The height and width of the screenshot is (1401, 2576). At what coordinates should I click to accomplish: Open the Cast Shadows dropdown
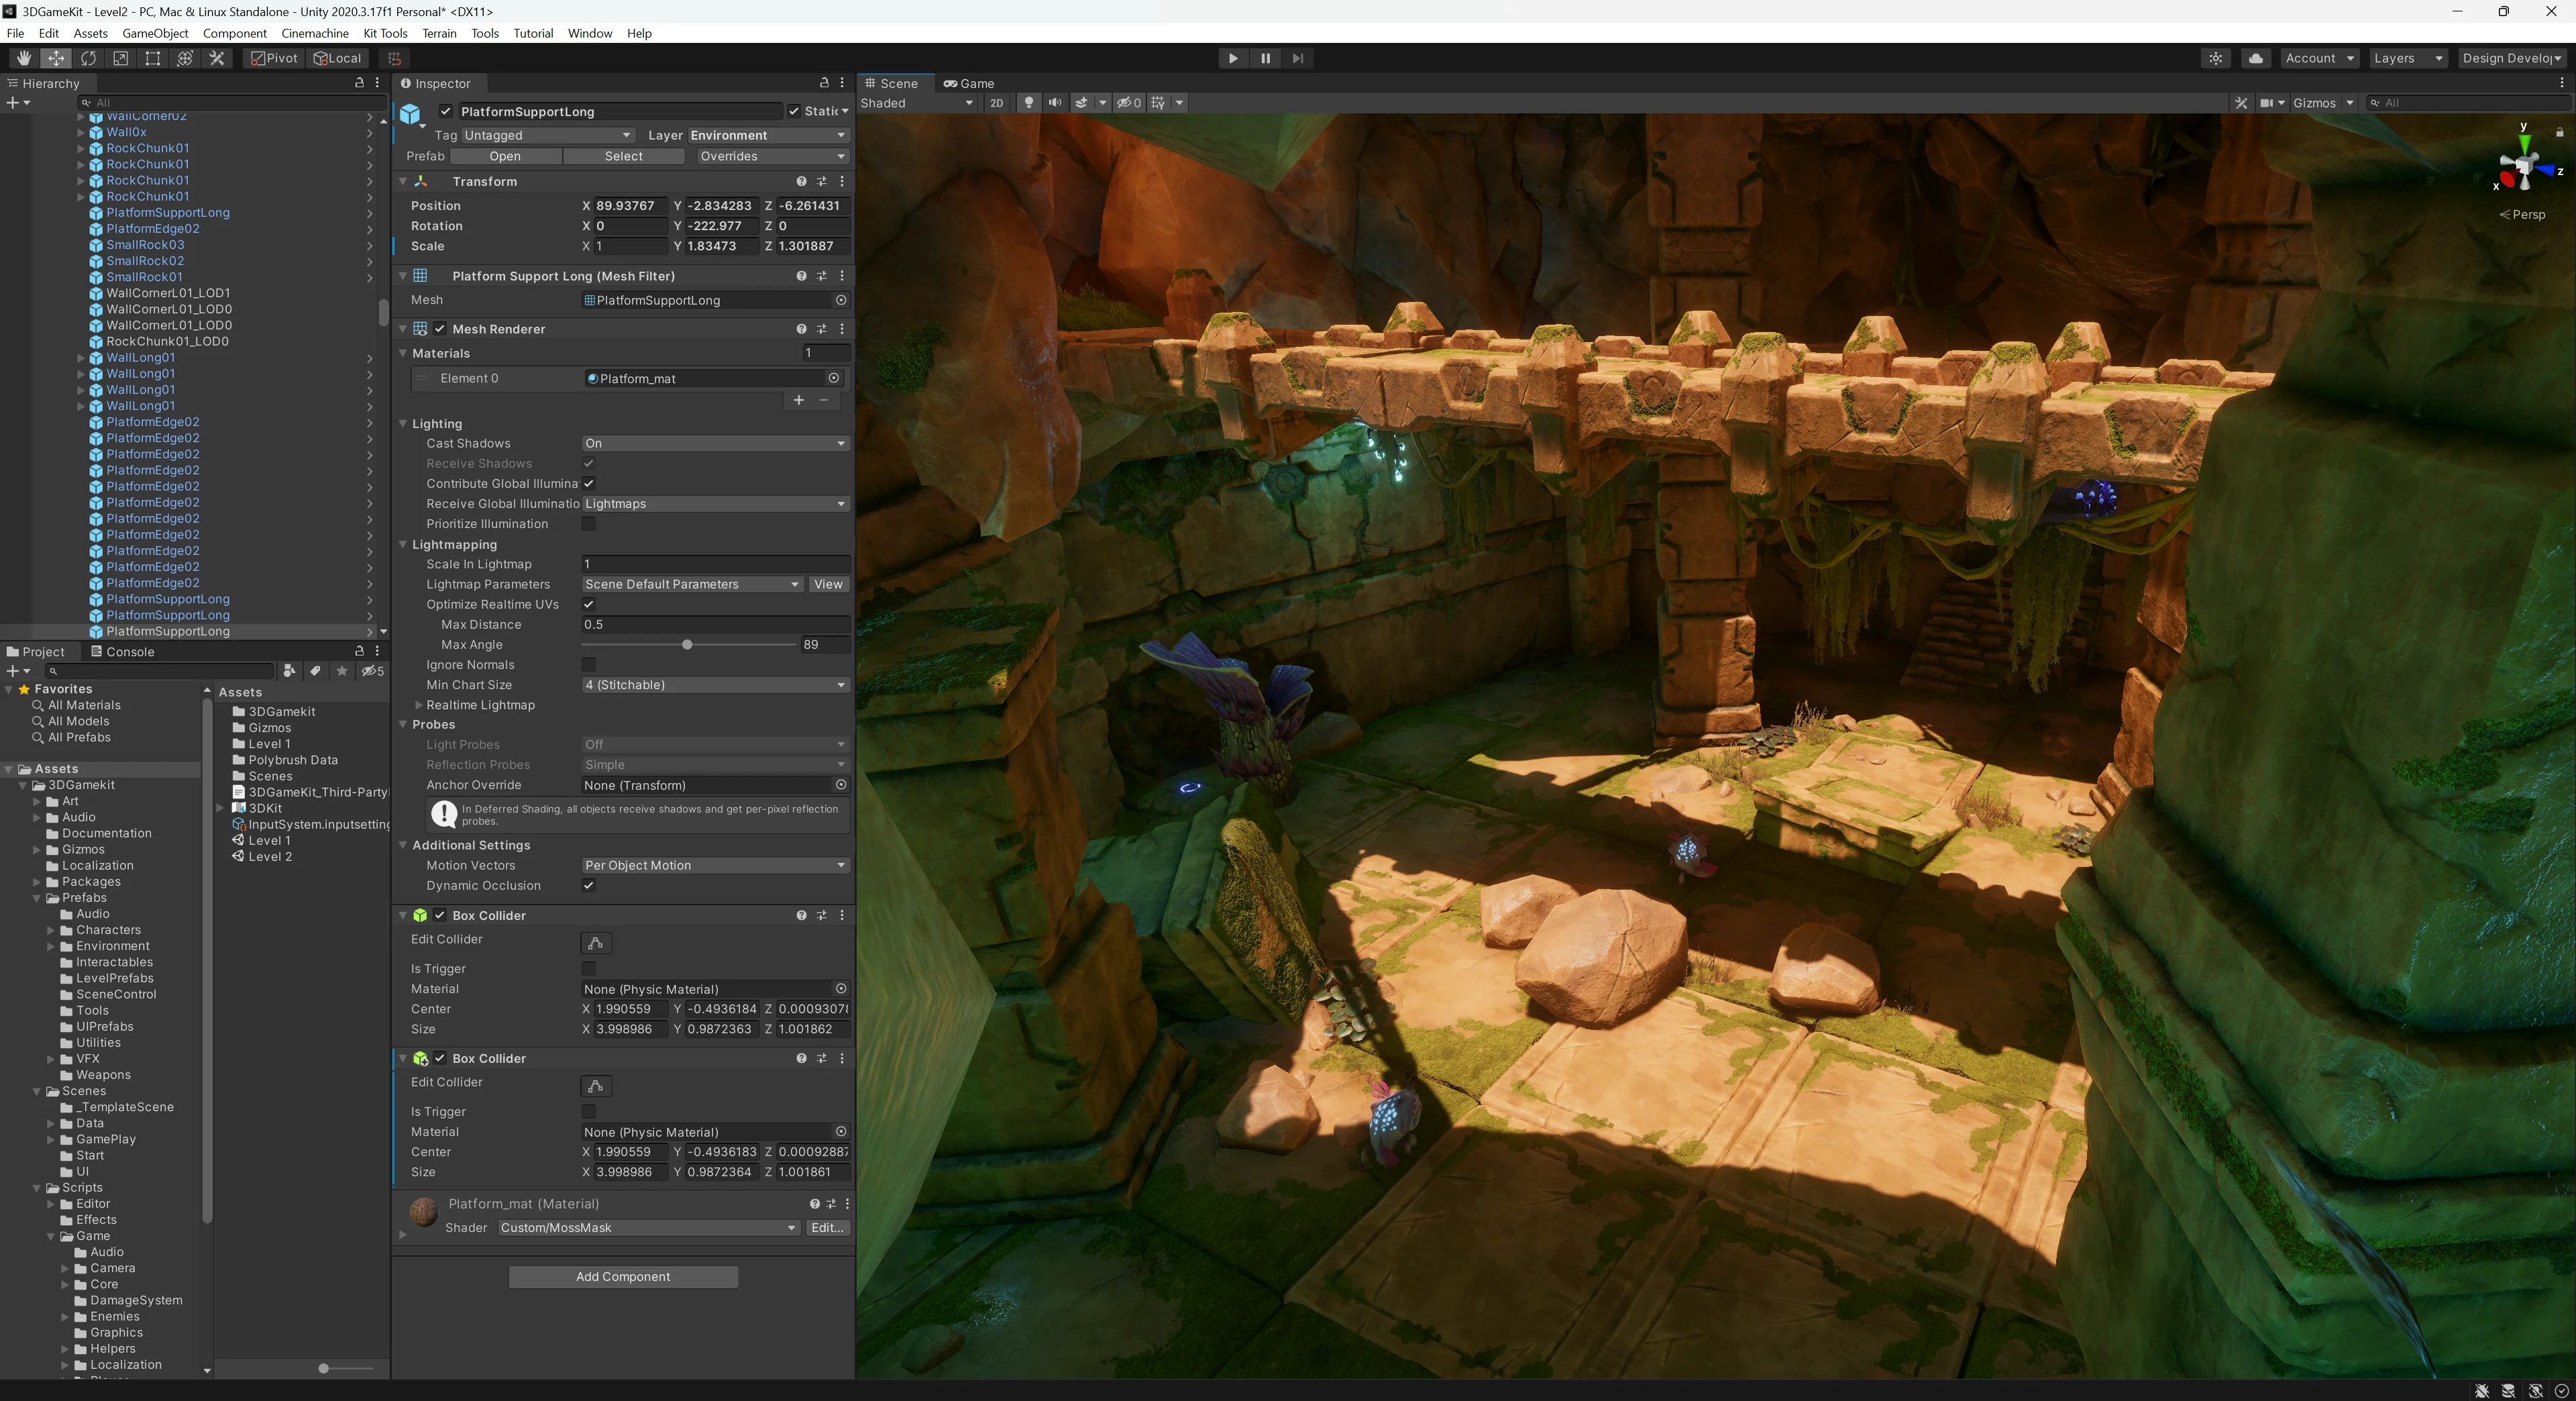714,444
